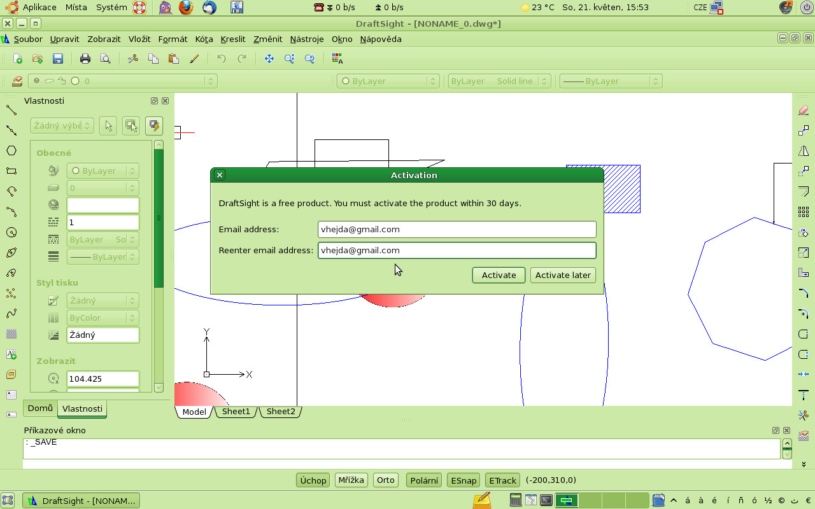Switch to the Sheet2 tab
Viewport: 815px width, 509px height.
pyautogui.click(x=281, y=412)
